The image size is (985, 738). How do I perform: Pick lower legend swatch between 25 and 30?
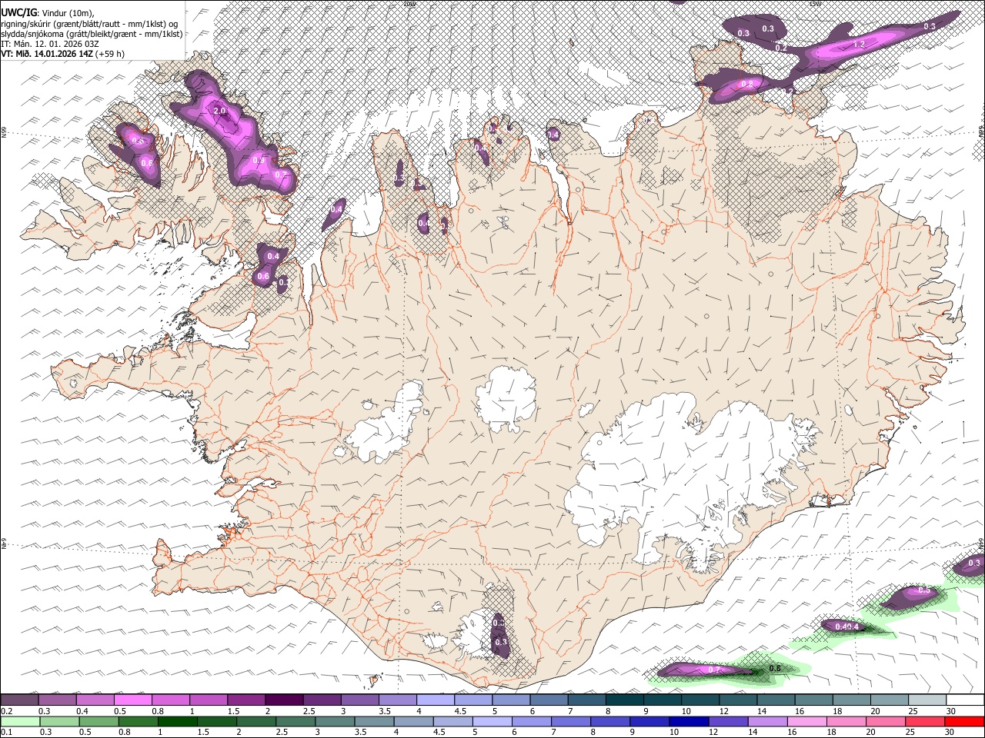[x=925, y=721]
